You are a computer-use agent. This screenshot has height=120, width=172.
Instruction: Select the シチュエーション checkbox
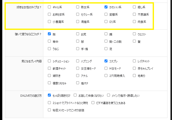point(49,61)
